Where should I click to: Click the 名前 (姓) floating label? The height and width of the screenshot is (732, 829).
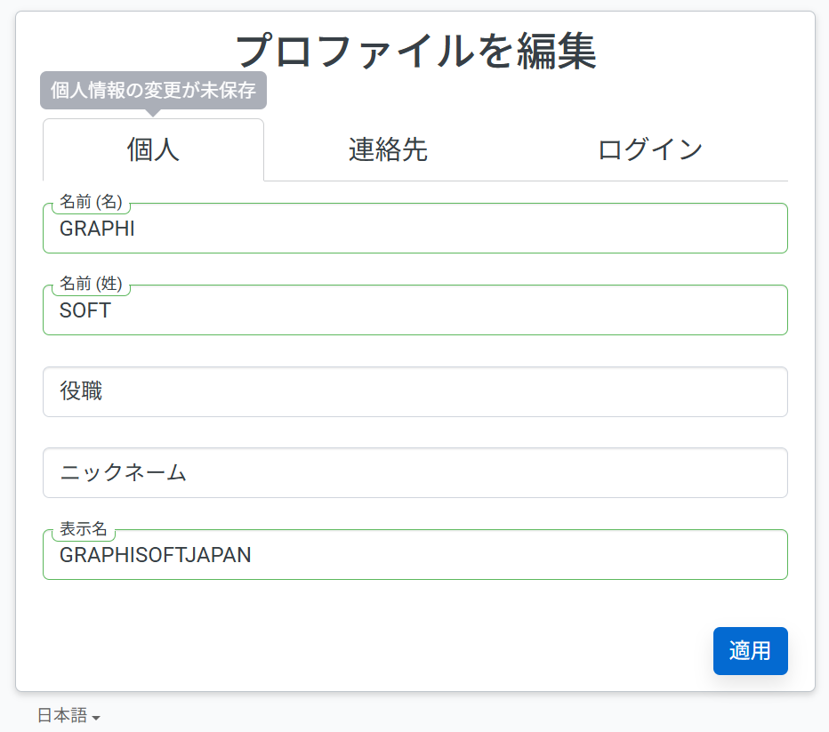coord(91,284)
